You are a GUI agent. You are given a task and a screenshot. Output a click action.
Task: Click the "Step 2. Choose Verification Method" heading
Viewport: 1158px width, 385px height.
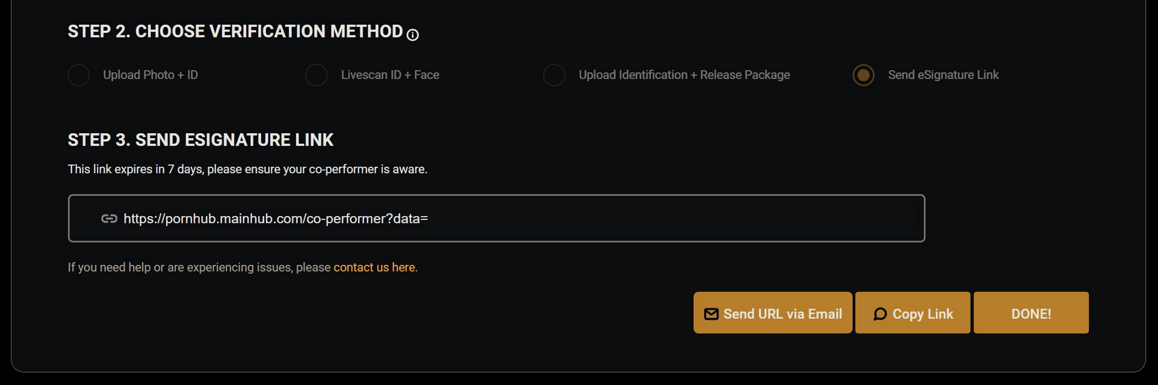(235, 32)
